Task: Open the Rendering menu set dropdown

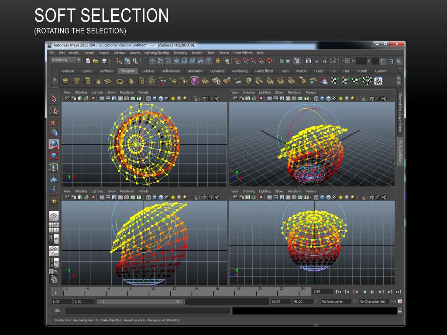Action: 66,60
